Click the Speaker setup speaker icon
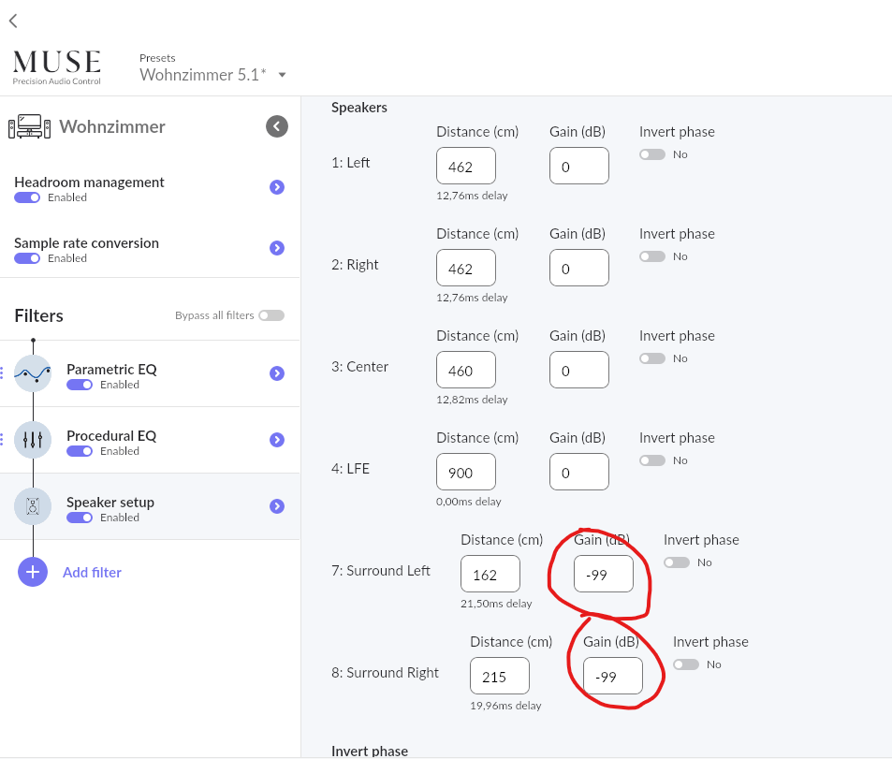Image resolution: width=892 pixels, height=759 pixels. (x=33, y=506)
